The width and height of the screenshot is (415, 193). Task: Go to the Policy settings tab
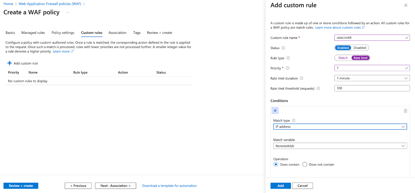pos(63,33)
